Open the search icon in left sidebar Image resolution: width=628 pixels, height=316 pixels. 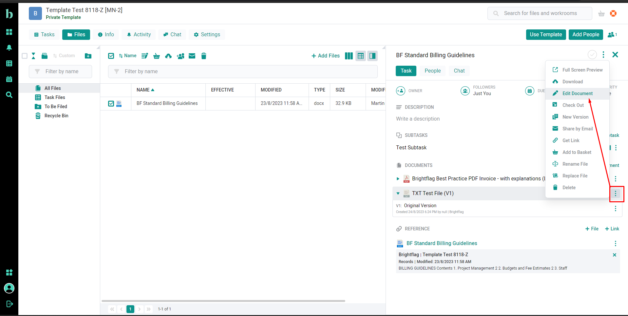(9, 95)
